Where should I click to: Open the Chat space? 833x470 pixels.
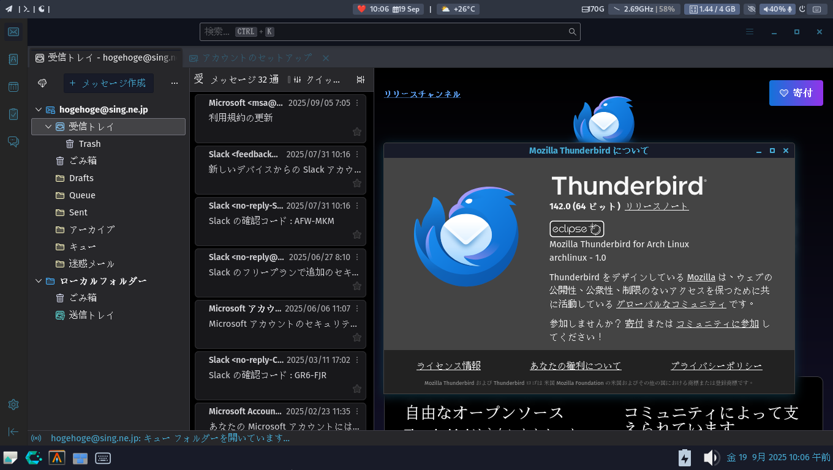pyautogui.click(x=13, y=142)
